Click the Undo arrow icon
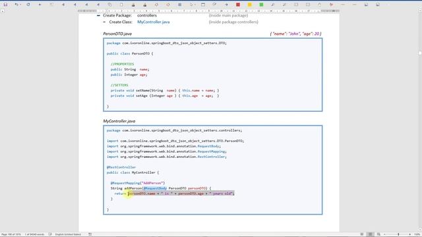 click(16, 5)
